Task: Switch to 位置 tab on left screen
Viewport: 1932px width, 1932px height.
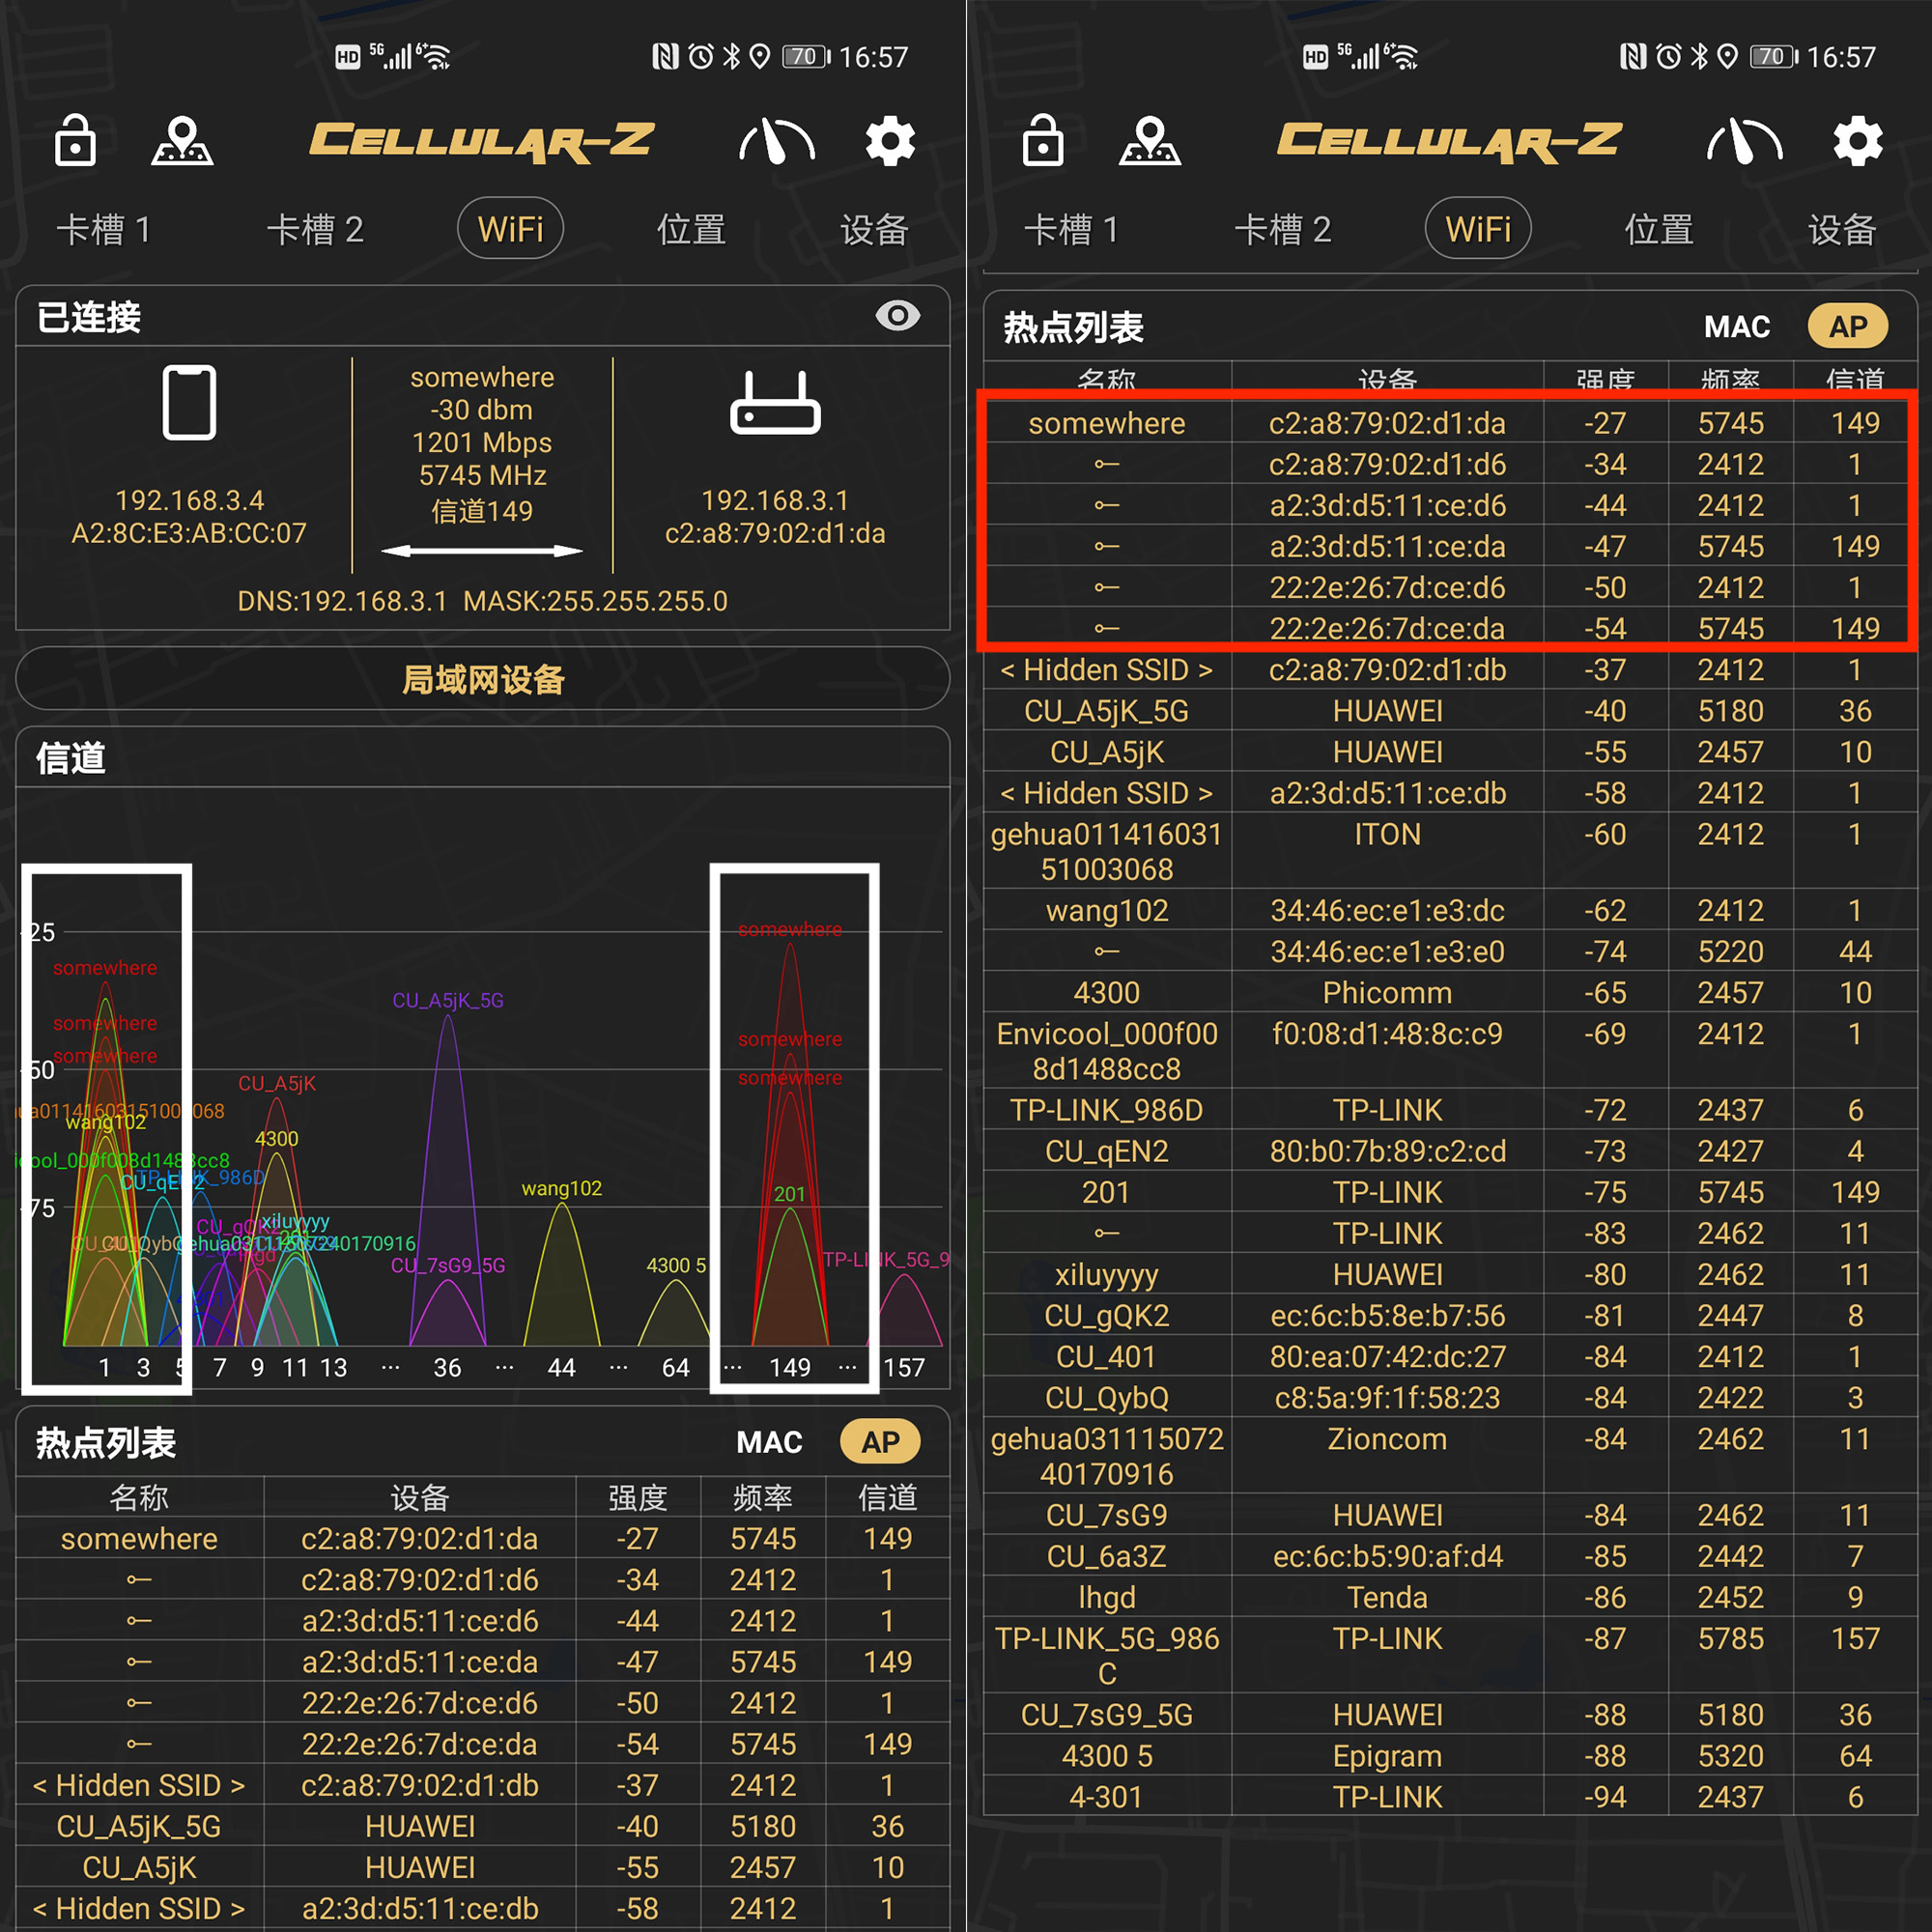Action: point(691,230)
